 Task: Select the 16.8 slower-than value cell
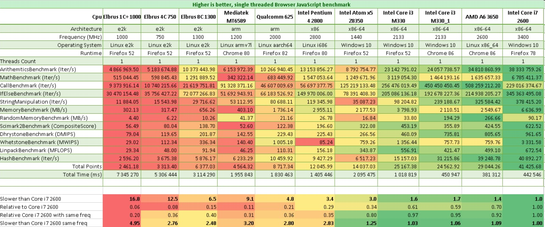(122, 198)
